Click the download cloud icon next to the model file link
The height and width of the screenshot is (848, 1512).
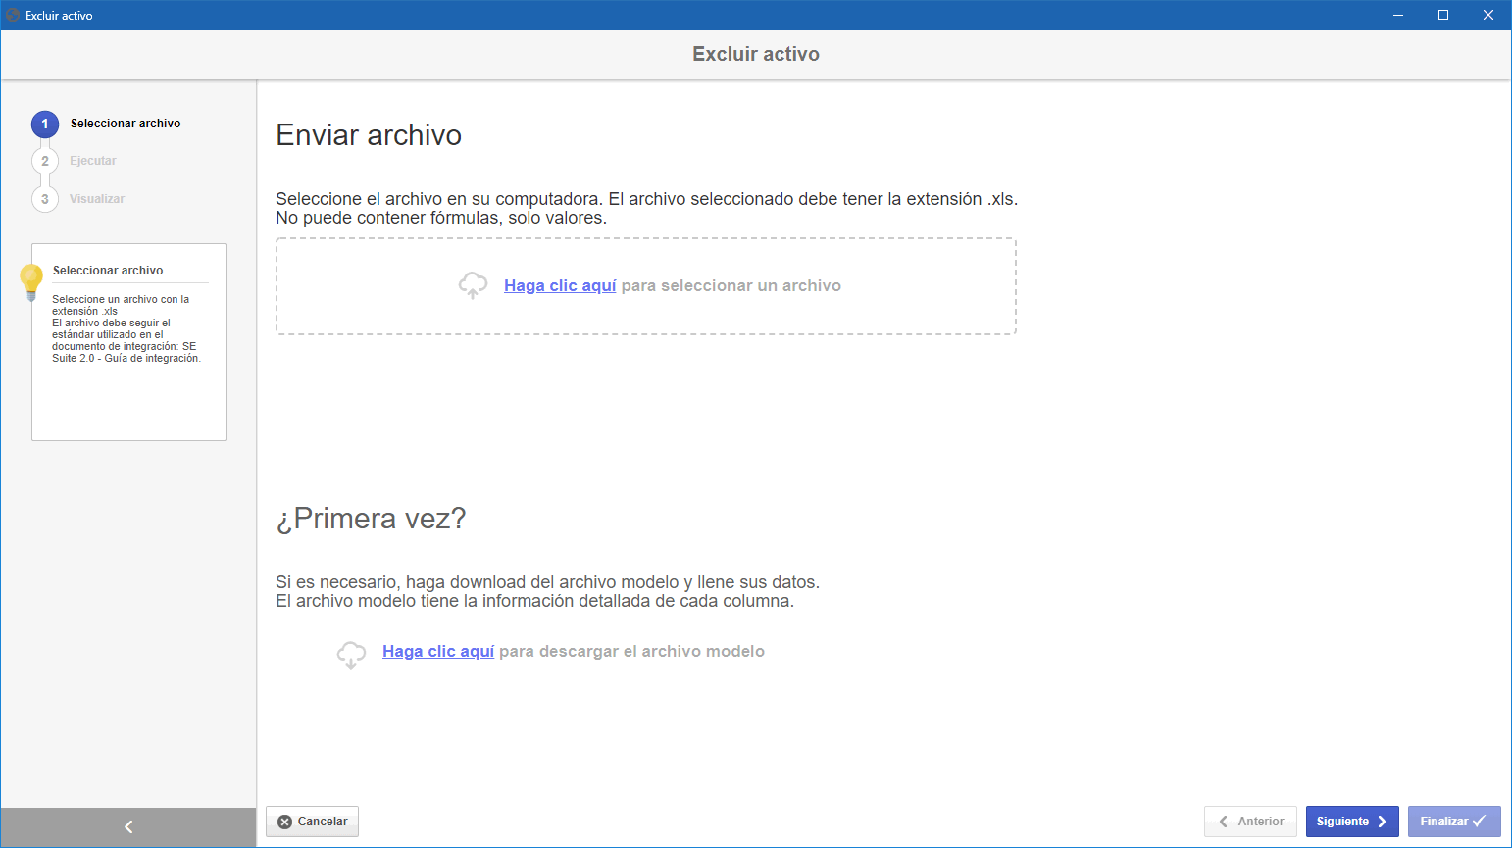pyautogui.click(x=351, y=654)
